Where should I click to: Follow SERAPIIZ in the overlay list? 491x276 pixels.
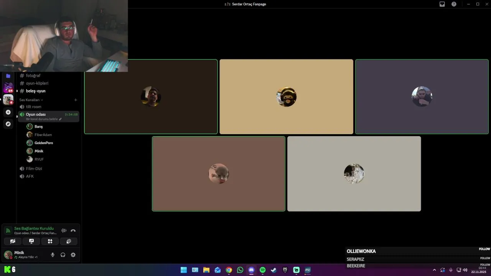[485, 258]
